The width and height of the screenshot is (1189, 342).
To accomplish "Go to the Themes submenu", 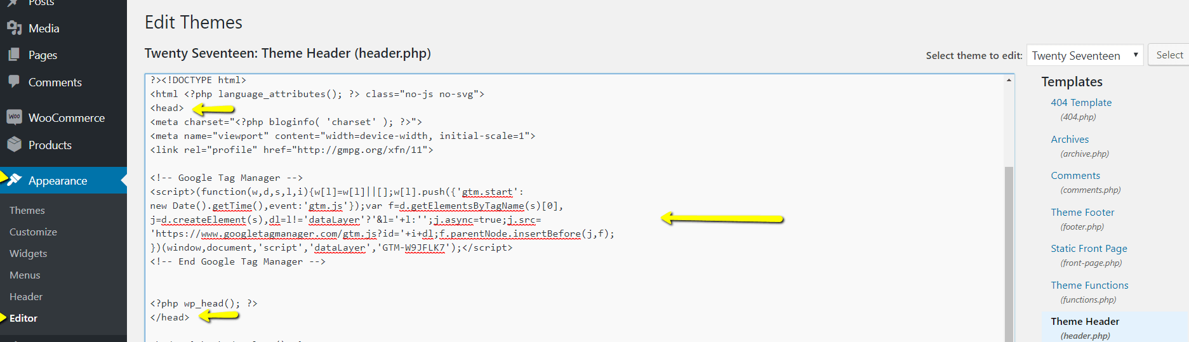I will (x=27, y=210).
